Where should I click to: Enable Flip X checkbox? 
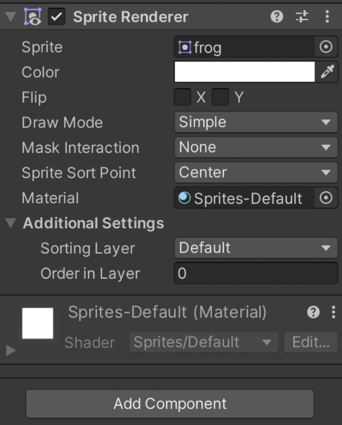tap(183, 97)
